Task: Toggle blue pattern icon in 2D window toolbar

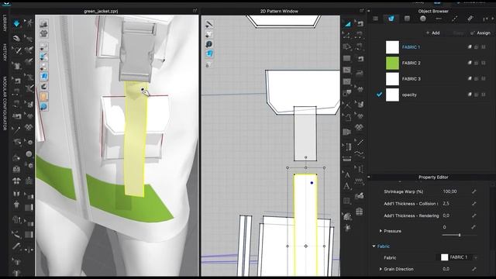Action: tap(208, 53)
